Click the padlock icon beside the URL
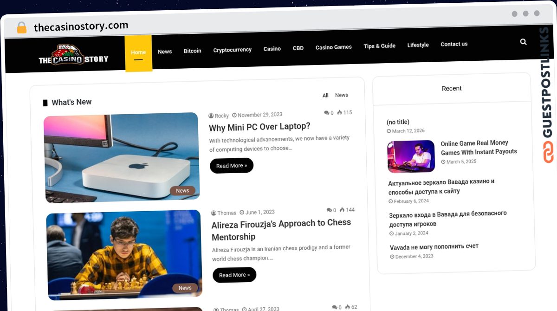 click(x=21, y=28)
